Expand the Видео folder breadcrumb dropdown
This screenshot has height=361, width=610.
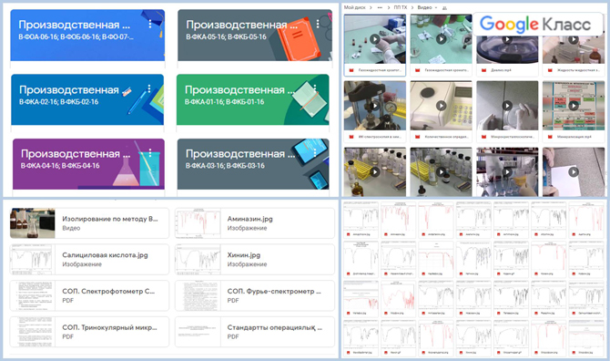point(436,8)
